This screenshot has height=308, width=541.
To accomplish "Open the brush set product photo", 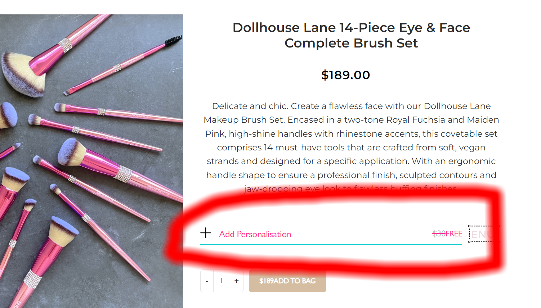I will click(x=91, y=161).
